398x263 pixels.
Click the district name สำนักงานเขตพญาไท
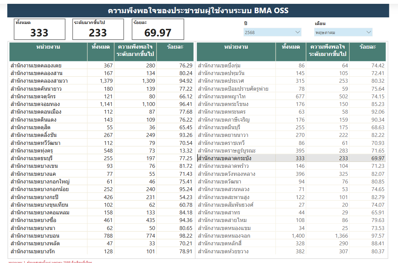[222, 97]
